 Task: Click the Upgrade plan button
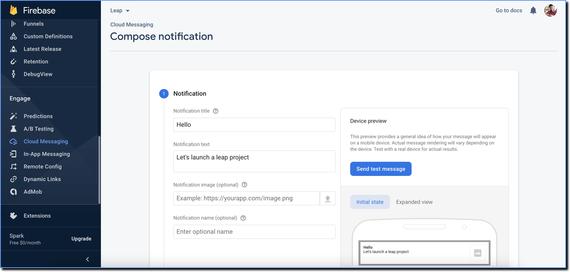(x=82, y=239)
